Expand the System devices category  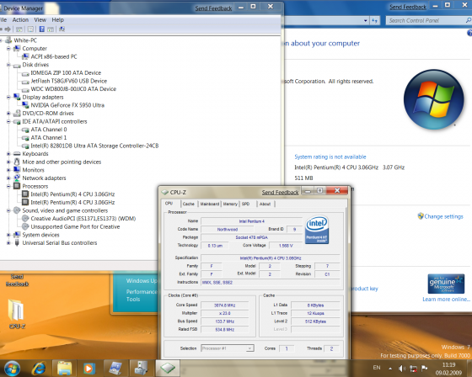pyautogui.click(x=8, y=235)
